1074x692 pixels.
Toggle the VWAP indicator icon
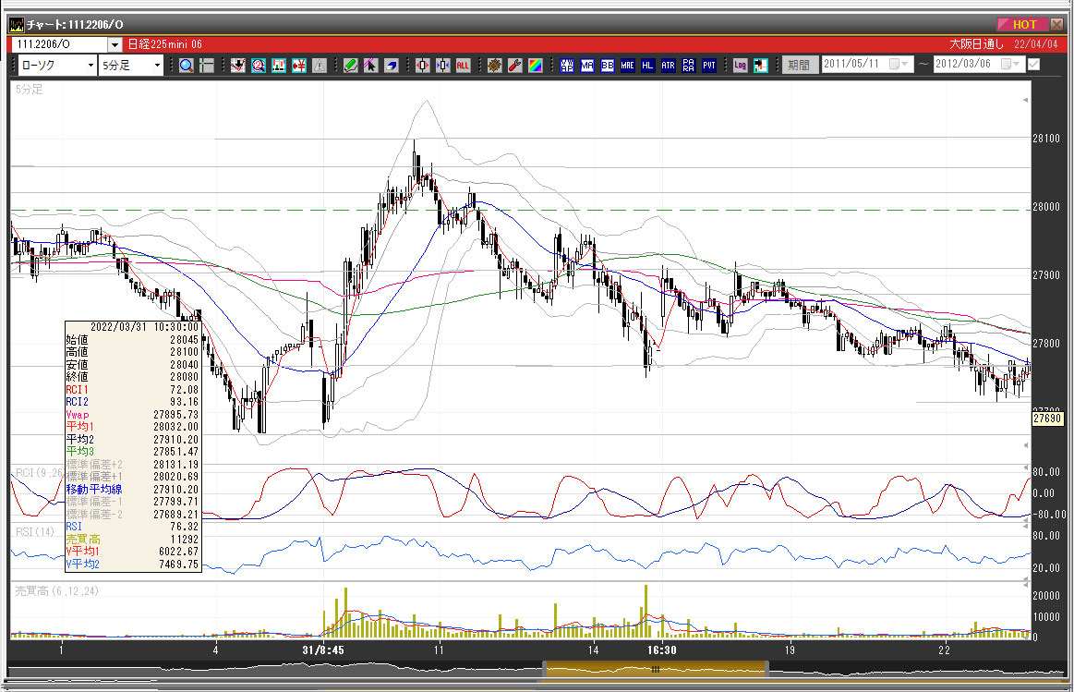pos(566,65)
